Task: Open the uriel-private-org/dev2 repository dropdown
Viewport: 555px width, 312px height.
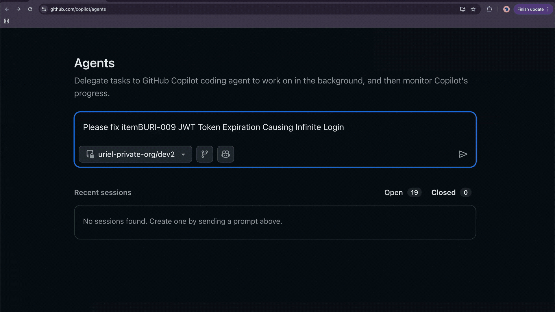Action: (135, 154)
